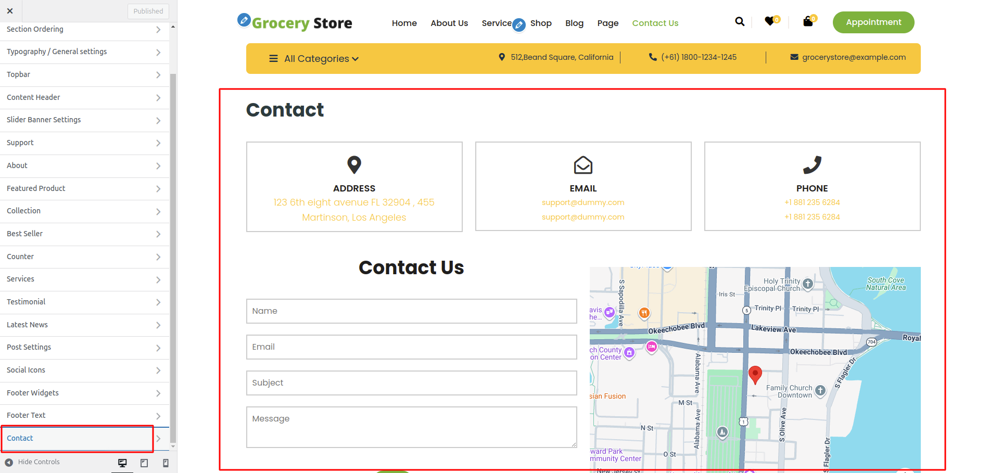The height and width of the screenshot is (473, 989).
Task: Expand the Topbar chevron arrow
Action: point(158,75)
